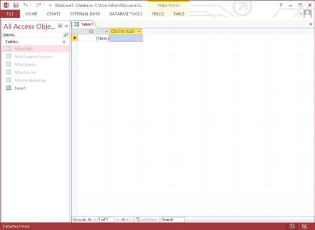
Task: Click the new record row selector asterisk
Action: point(75,38)
